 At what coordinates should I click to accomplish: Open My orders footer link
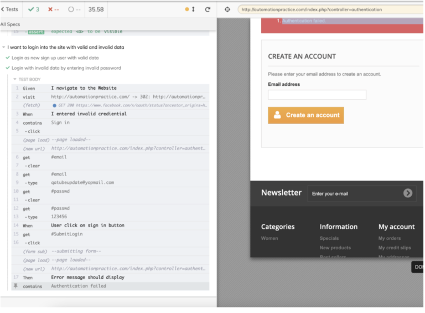pos(389,238)
